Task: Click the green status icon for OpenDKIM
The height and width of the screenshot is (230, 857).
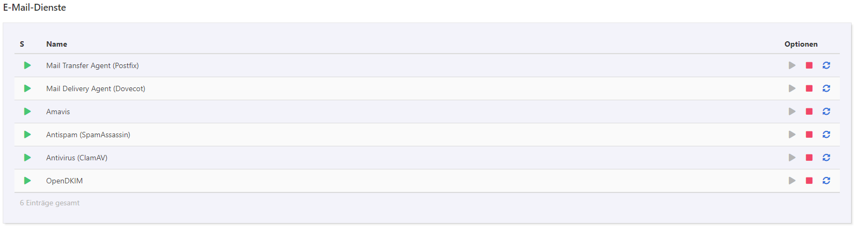Action: tap(27, 181)
